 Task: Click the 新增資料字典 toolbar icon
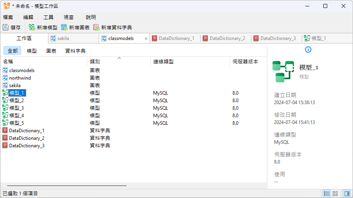click(x=96, y=27)
